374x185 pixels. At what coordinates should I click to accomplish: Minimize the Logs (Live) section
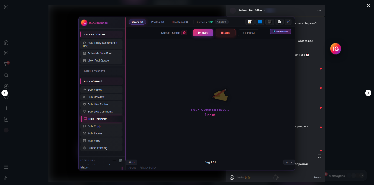[x=114, y=161]
